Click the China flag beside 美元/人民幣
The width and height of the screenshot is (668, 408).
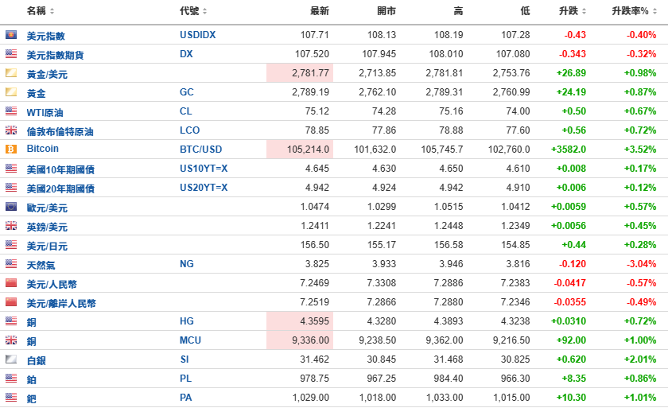click(11, 283)
